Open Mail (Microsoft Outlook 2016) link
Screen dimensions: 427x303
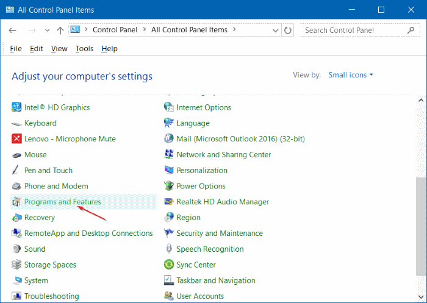pyautogui.click(x=241, y=139)
